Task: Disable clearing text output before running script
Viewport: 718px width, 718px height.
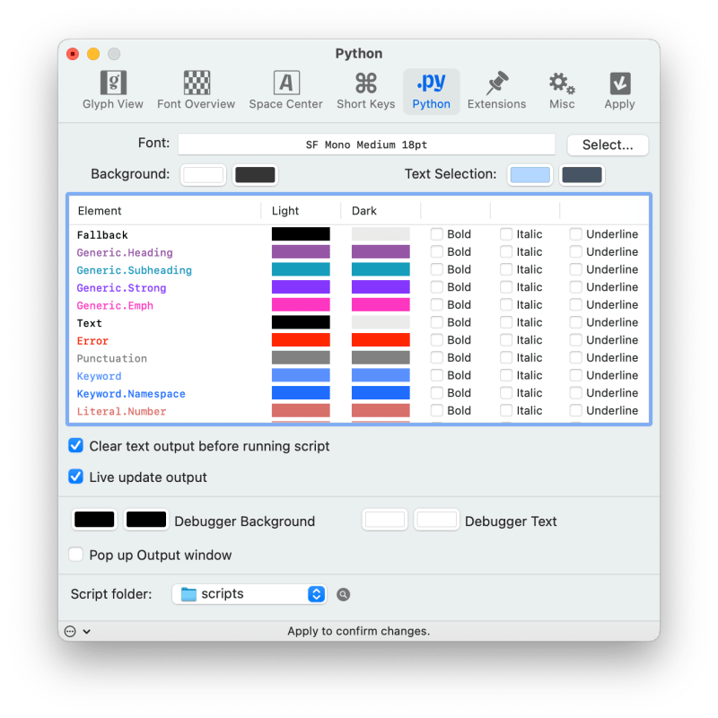Action: tap(75, 445)
